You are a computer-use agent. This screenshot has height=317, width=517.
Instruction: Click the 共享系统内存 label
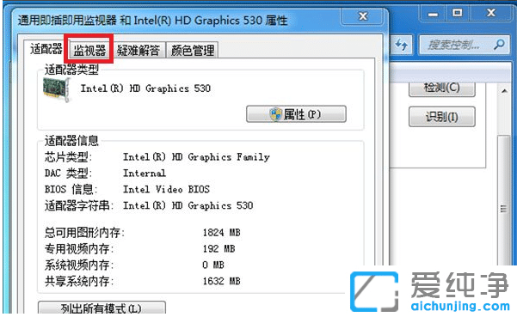(x=79, y=281)
